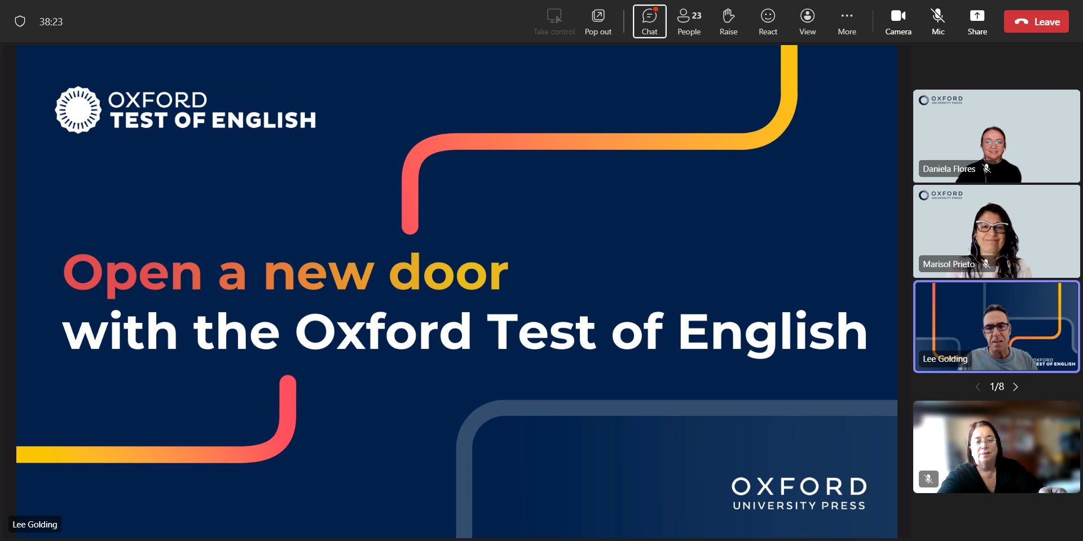Click the meeting timer 38:23

tap(51, 21)
